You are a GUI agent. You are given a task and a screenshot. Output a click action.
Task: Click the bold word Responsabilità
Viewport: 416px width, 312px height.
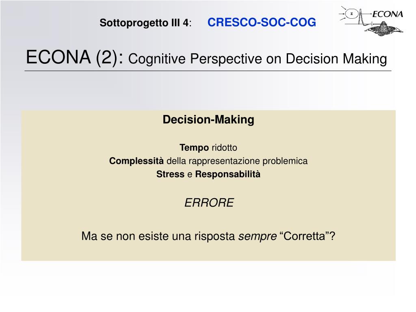227,174
